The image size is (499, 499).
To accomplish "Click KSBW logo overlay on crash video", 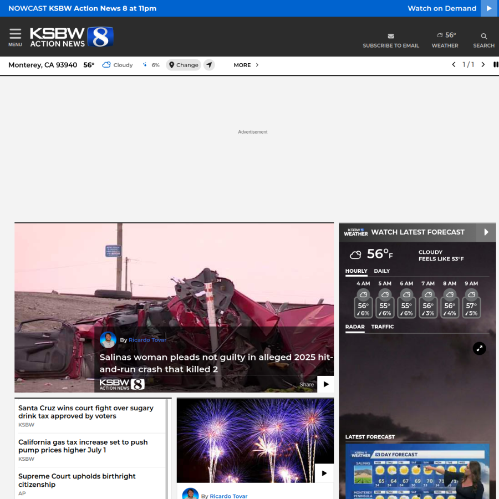I will (122, 384).
